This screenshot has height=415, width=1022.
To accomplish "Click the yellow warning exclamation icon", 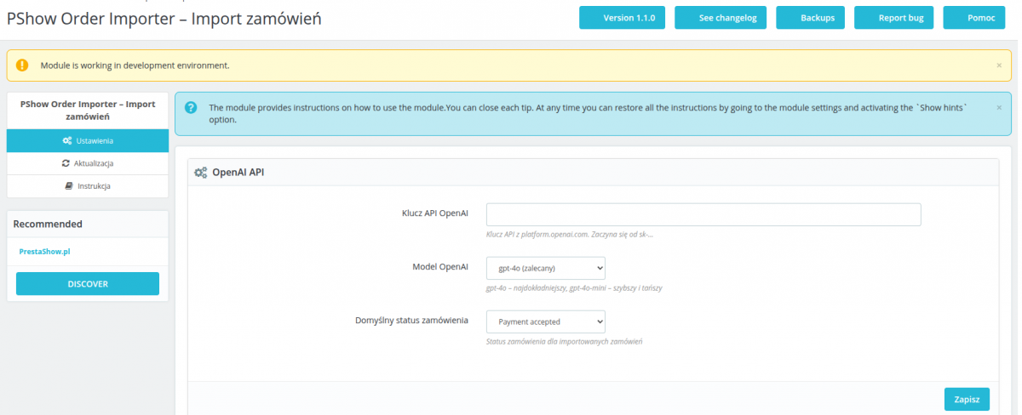I will coord(22,65).
